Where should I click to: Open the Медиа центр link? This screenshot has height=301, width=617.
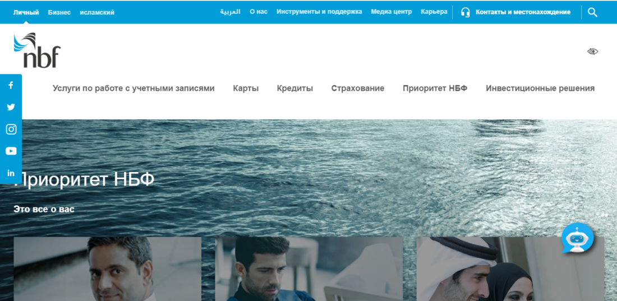(391, 12)
